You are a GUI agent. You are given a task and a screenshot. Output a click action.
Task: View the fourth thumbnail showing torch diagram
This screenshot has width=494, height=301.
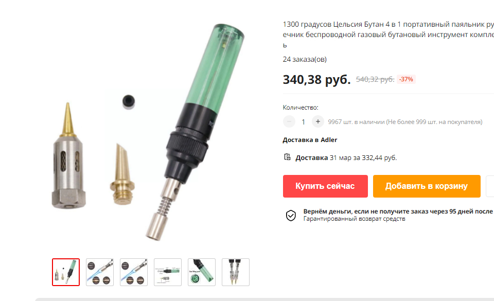tap(168, 272)
